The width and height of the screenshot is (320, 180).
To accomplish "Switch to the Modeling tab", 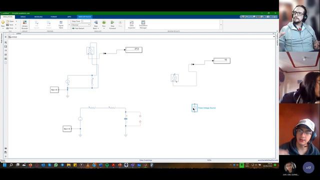I will 38,16.
